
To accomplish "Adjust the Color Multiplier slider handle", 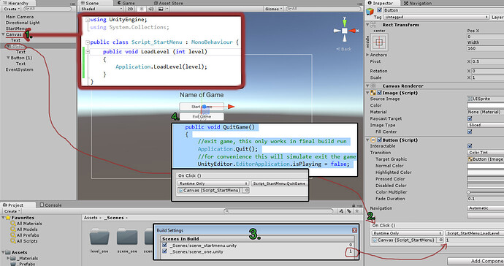I will (469, 192).
